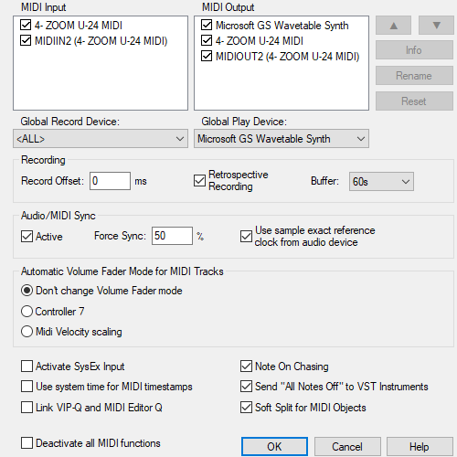
Task: Click the OK button
Action: pos(274,447)
